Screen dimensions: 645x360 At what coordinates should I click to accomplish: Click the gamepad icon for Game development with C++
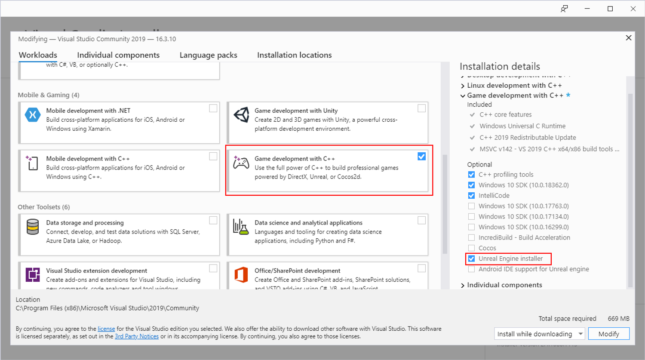pyautogui.click(x=241, y=163)
